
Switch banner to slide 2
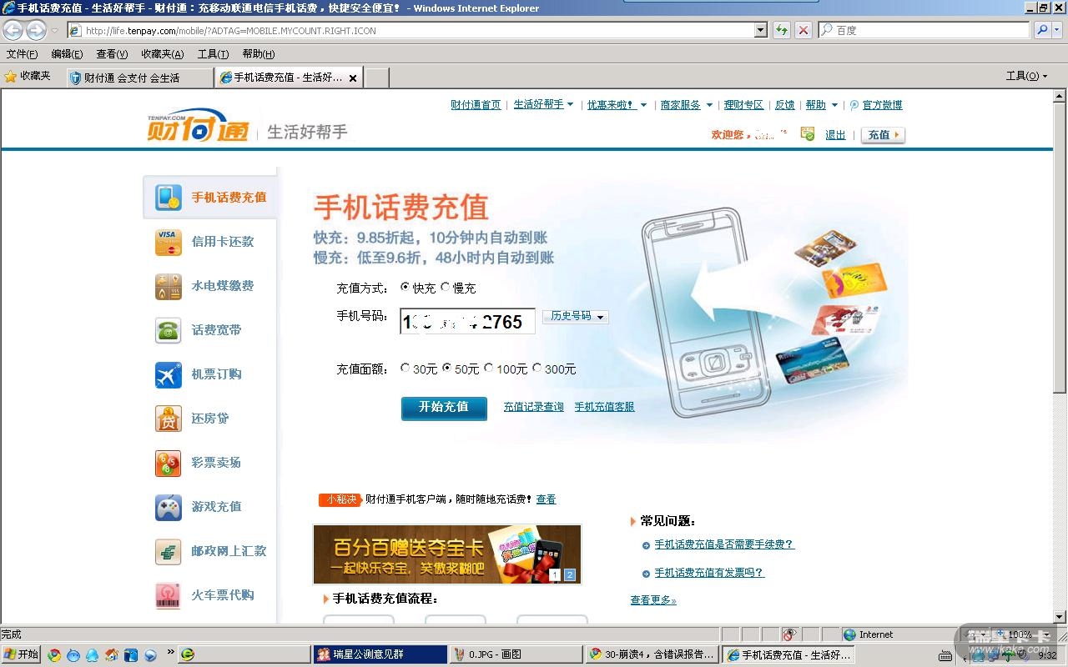click(x=570, y=574)
